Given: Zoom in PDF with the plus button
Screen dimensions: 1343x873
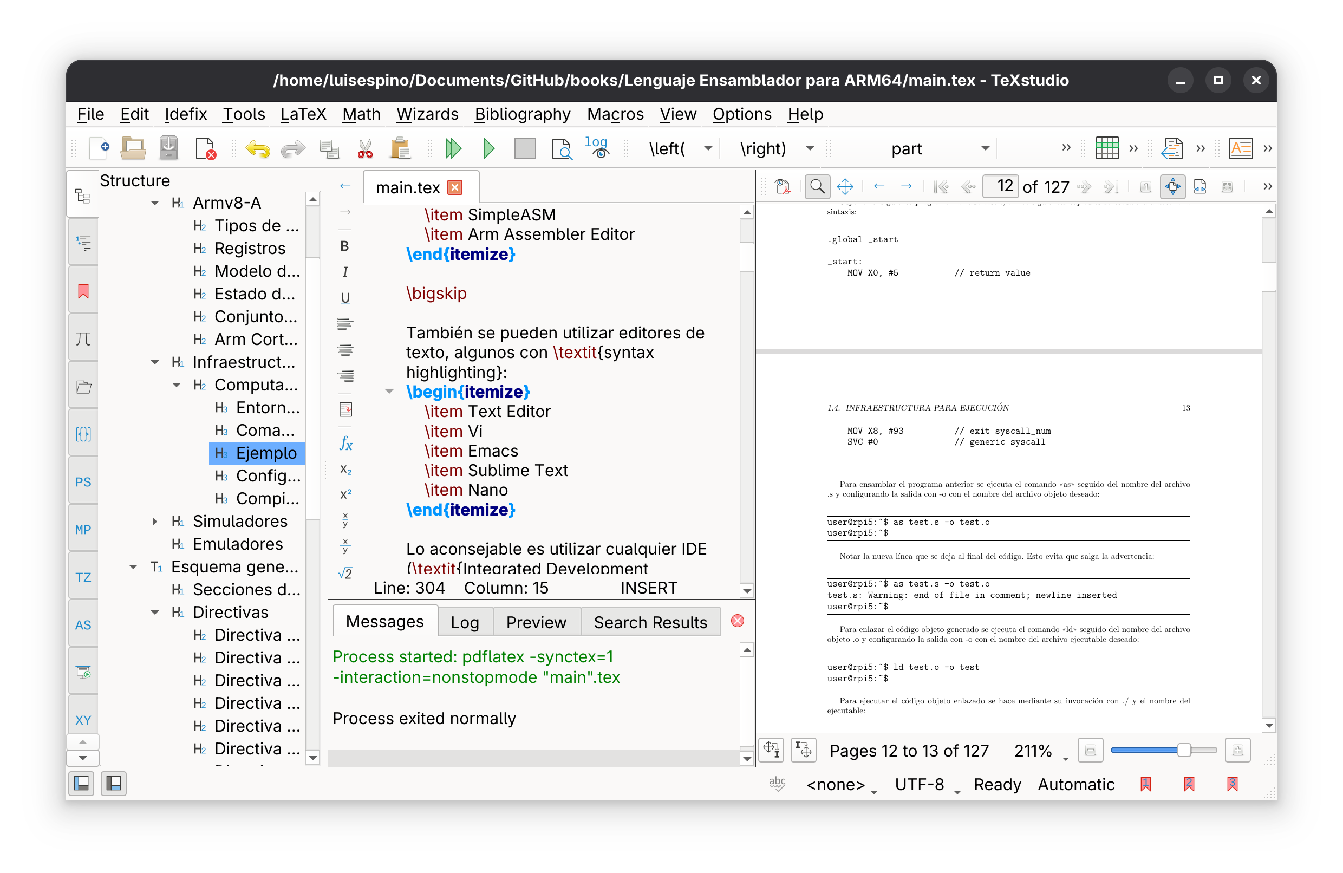Looking at the screenshot, I should (1237, 751).
